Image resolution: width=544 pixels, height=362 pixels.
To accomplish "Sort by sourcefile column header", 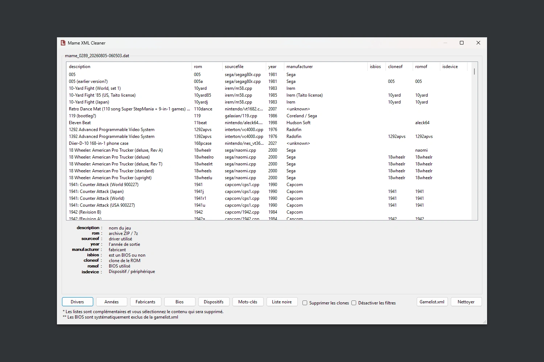I will click(x=244, y=67).
